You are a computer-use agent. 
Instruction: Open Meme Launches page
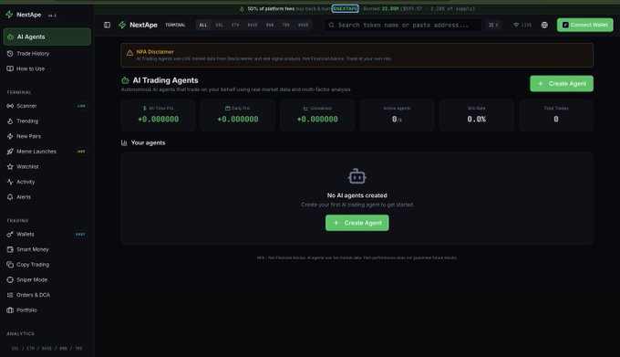pos(47,152)
